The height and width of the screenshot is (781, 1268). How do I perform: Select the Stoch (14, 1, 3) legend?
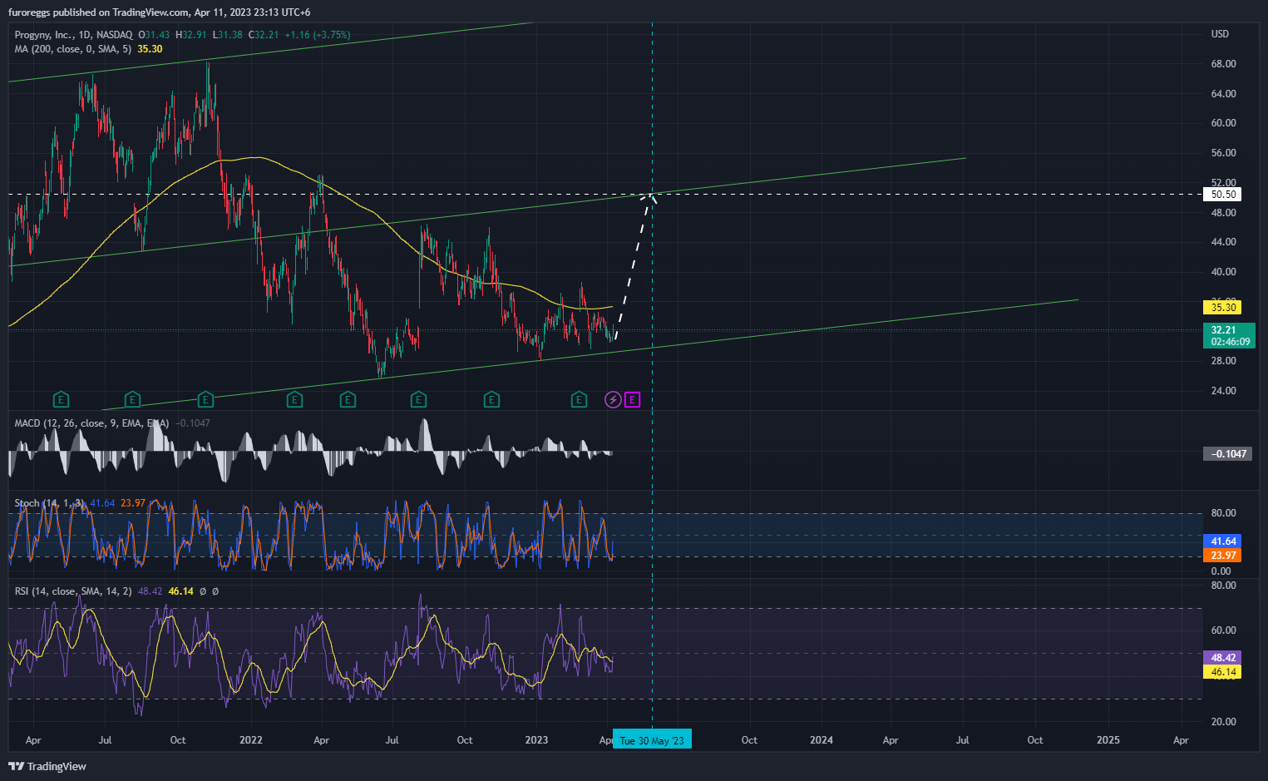[49, 503]
